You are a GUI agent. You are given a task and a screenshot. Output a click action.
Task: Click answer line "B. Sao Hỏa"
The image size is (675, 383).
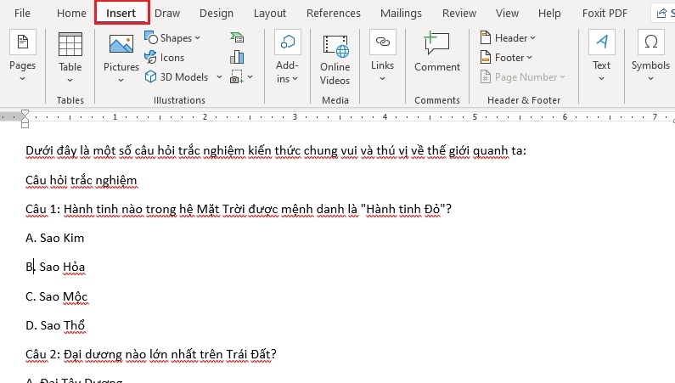click(x=55, y=267)
